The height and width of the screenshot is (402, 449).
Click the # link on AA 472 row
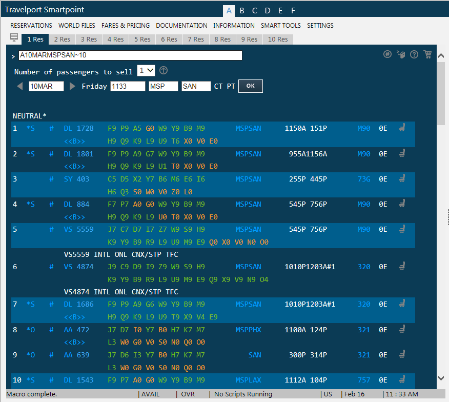coord(51,330)
